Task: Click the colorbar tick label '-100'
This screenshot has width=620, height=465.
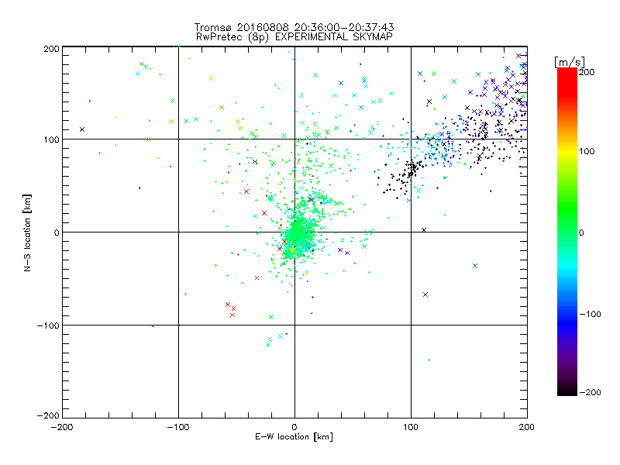Action: [590, 315]
